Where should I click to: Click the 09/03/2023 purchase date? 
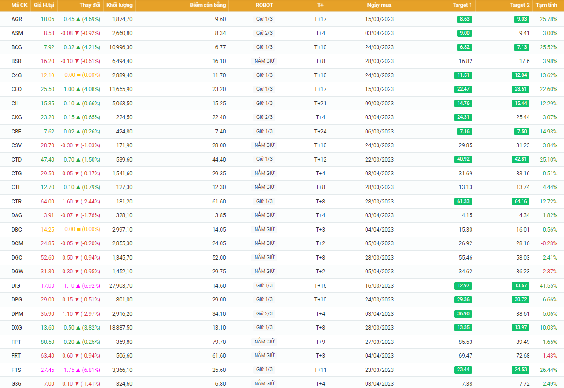coord(379,104)
